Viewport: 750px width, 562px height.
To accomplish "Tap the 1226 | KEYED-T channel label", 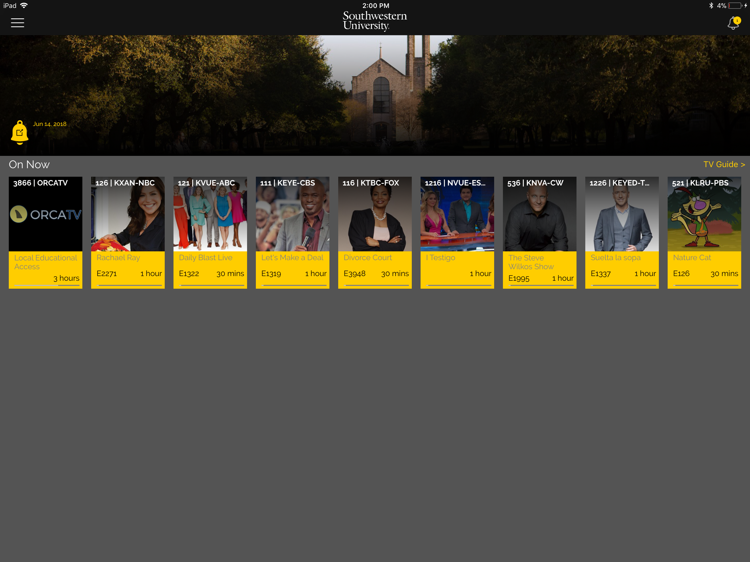I will (x=620, y=183).
